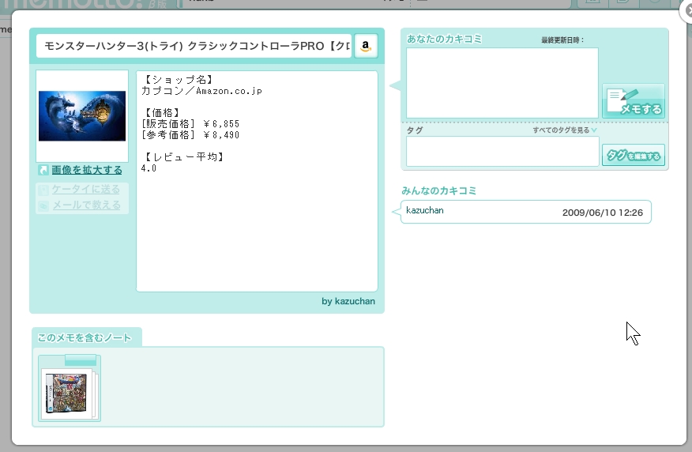The image size is (692, 452).
Task: Click the 画像を拡大する link
Action: pos(87,170)
